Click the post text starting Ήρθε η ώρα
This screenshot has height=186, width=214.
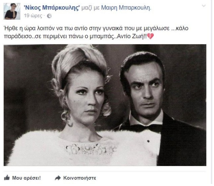coord(96,32)
